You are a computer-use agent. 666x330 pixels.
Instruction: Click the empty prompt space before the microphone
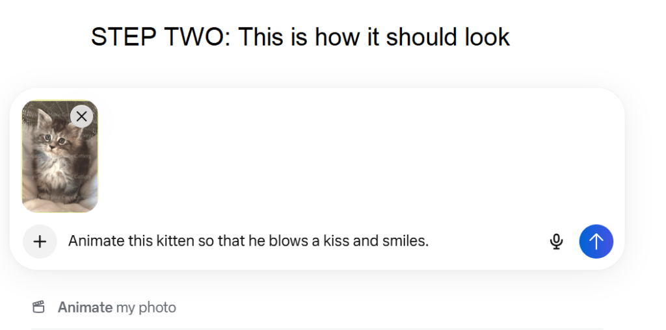pyautogui.click(x=488, y=242)
